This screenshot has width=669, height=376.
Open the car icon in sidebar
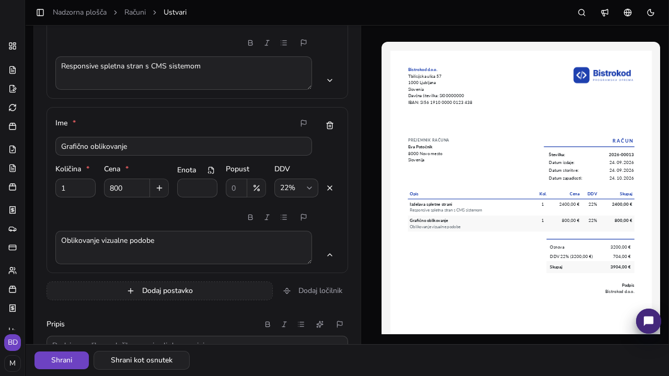coord(13,229)
